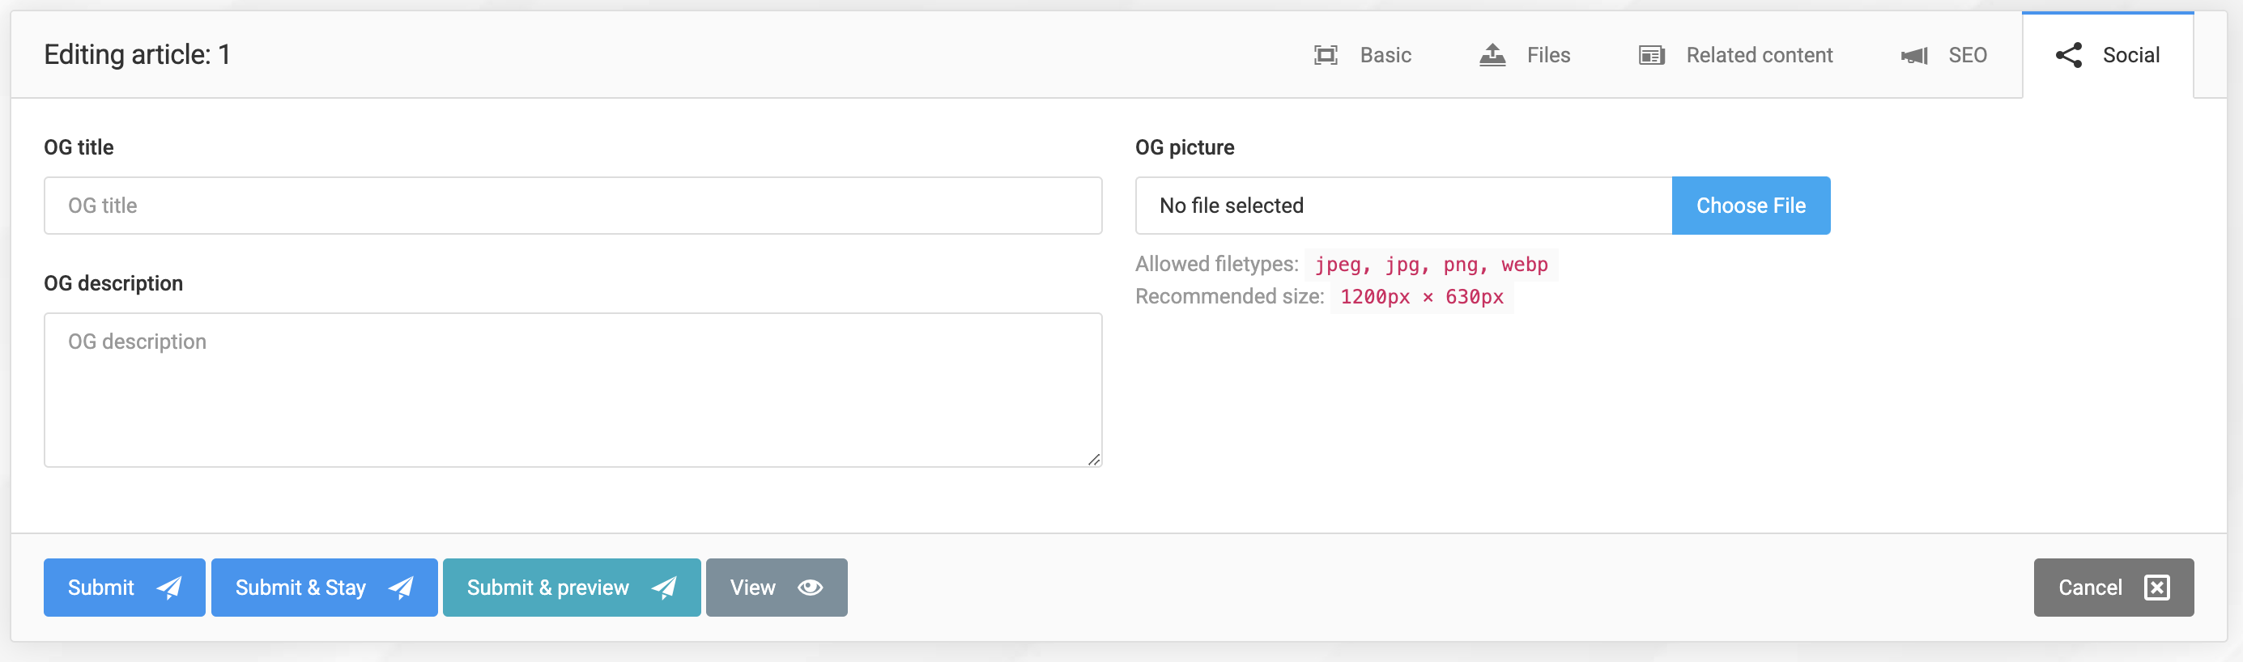2243x662 pixels.
Task: Click the Related content newspaper icon
Action: [x=1651, y=56]
